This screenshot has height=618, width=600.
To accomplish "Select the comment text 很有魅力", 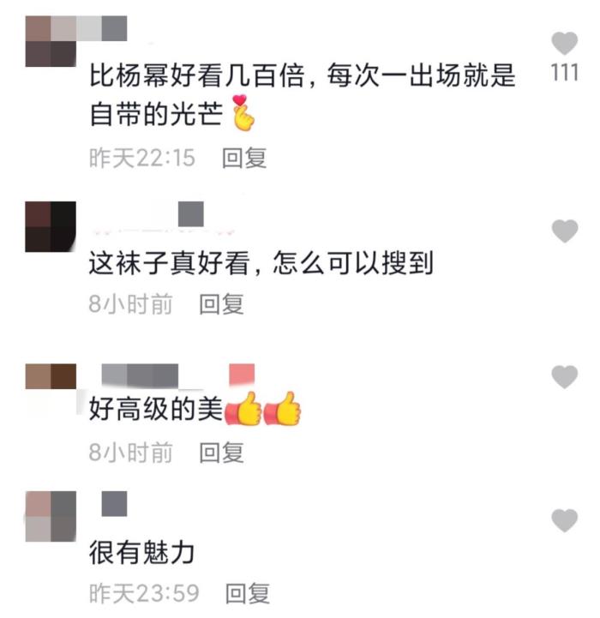I will pyautogui.click(x=142, y=552).
